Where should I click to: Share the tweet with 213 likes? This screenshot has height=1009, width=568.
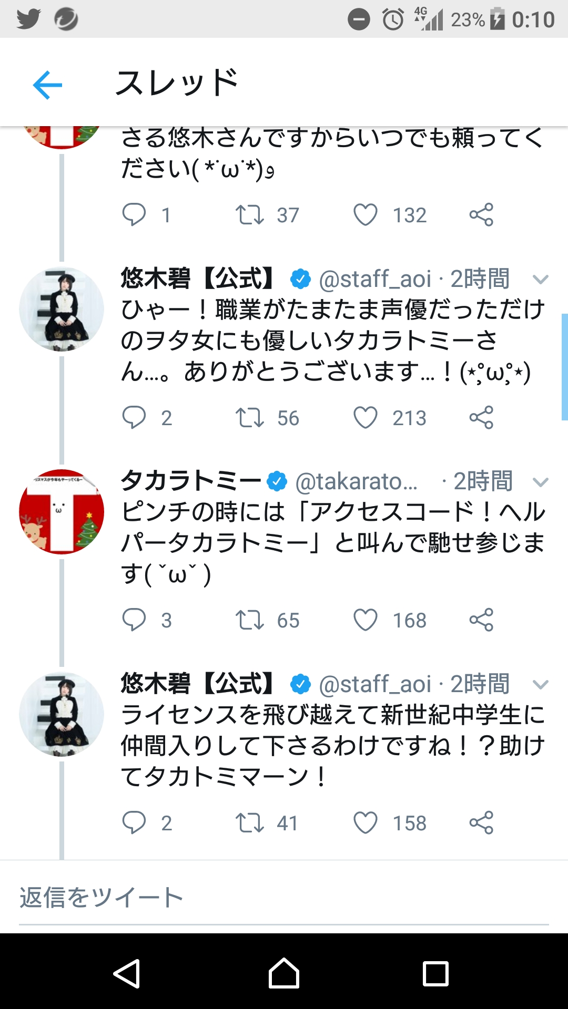[x=481, y=418]
